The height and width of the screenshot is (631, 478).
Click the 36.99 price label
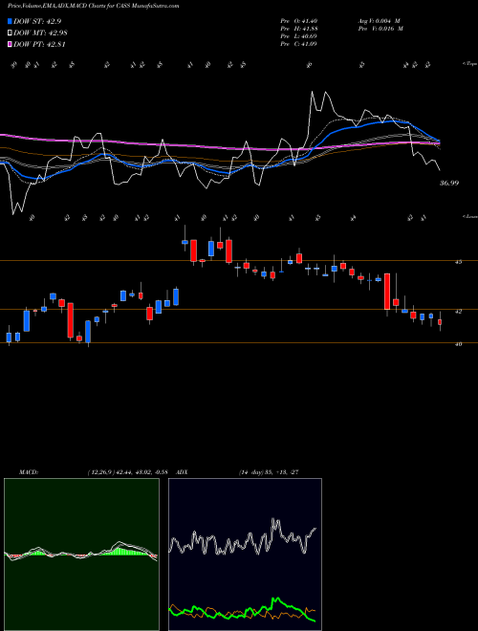click(449, 184)
